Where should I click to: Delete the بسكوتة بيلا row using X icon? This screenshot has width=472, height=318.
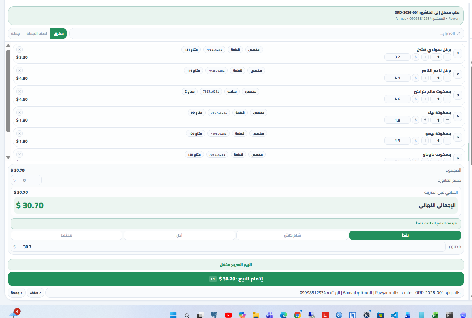tap(19, 113)
